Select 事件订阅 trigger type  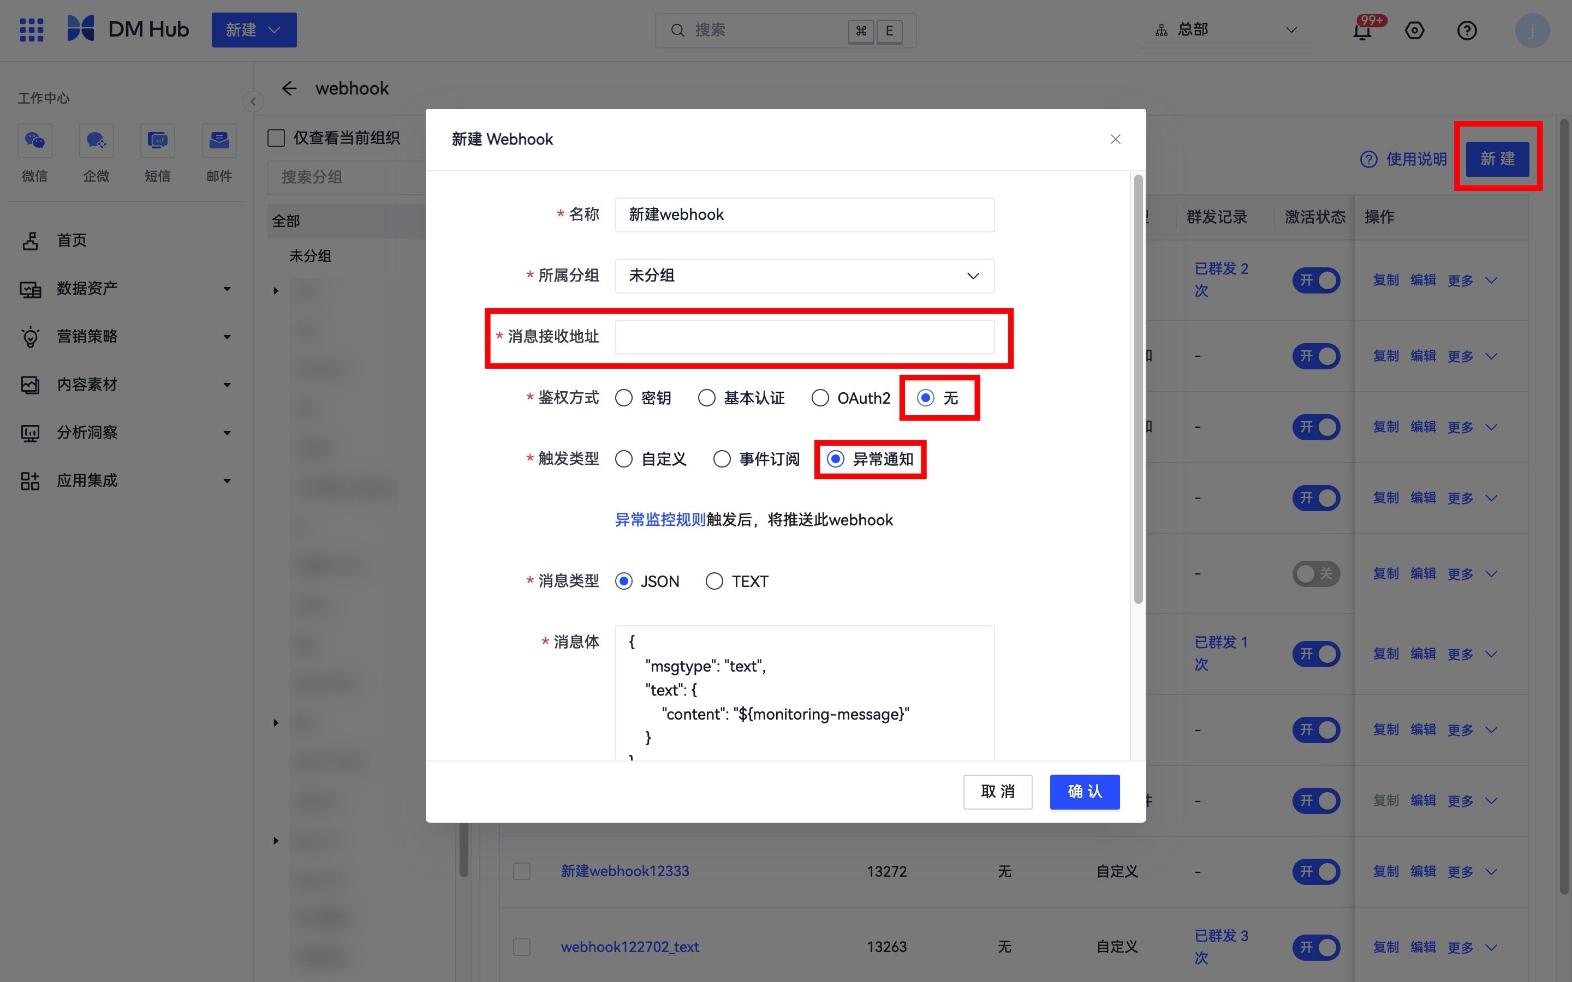coord(722,459)
